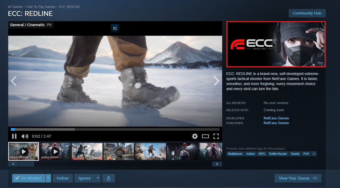Screen dimensions: 340x188
Task: Click thumbnail strip right arrow button
Action: point(217,164)
